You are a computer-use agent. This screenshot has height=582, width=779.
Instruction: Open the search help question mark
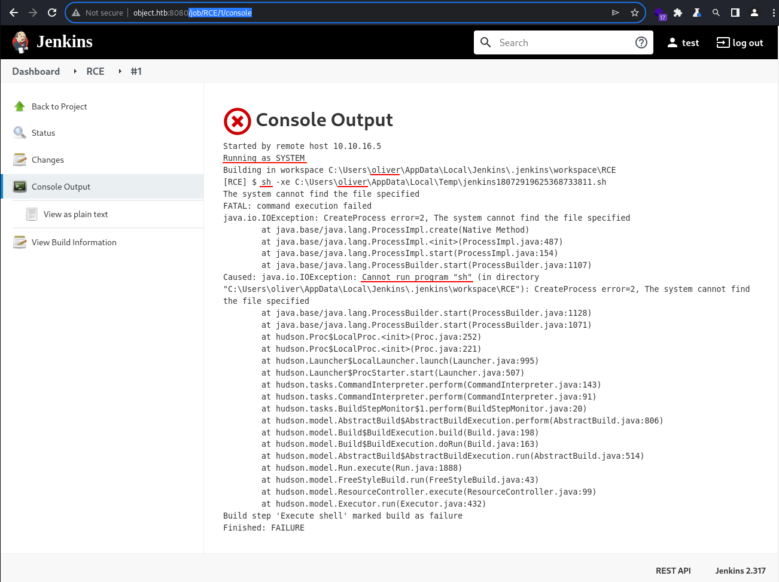point(641,42)
